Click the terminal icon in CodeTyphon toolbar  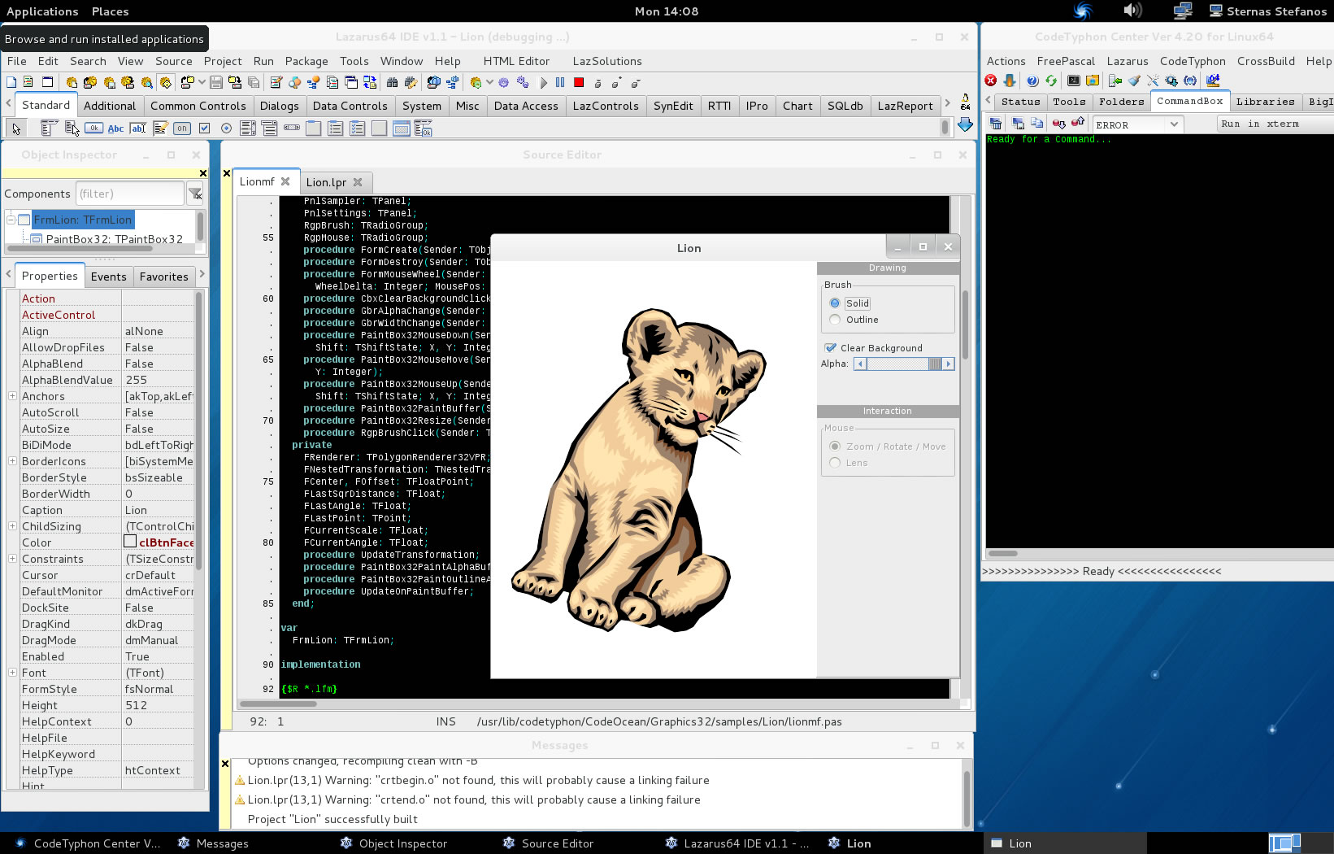pos(1074,81)
